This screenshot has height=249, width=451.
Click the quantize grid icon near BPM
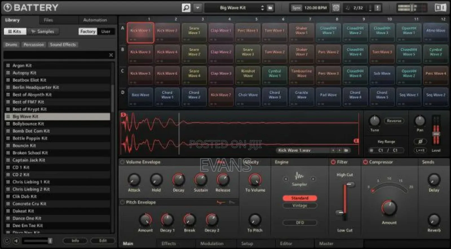click(x=336, y=8)
